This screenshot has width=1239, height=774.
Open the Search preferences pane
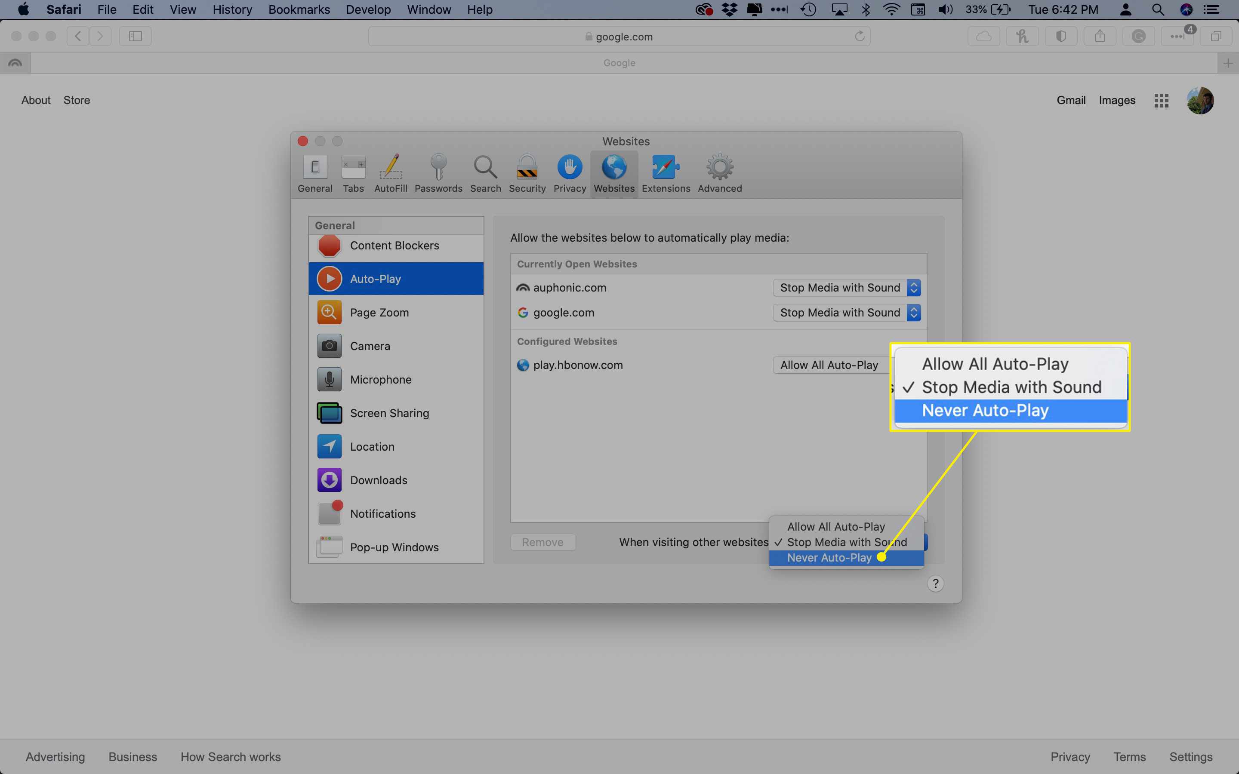[485, 174]
